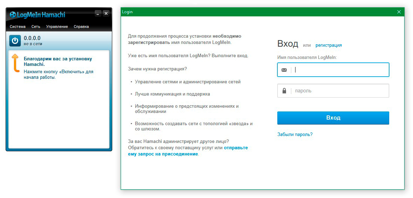Click the Возможность создавать сети с топологией bullet
The height and width of the screenshot is (198, 413).
[x=194, y=126]
